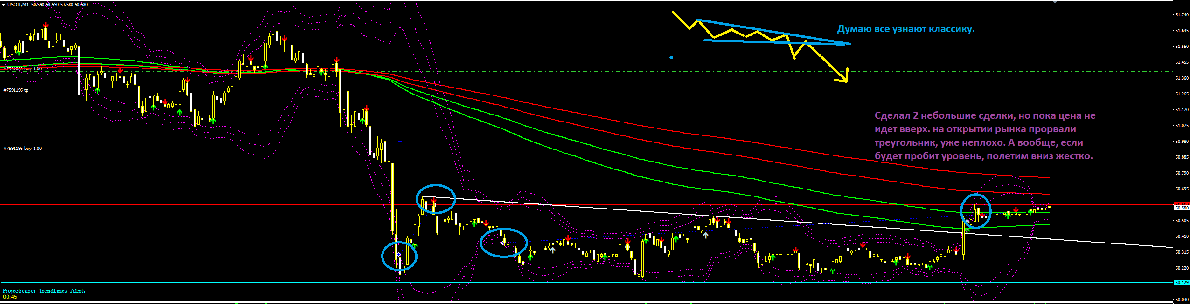The image size is (1190, 304).
Task: Click the 51.740 price scale label
Action: (1182, 15)
